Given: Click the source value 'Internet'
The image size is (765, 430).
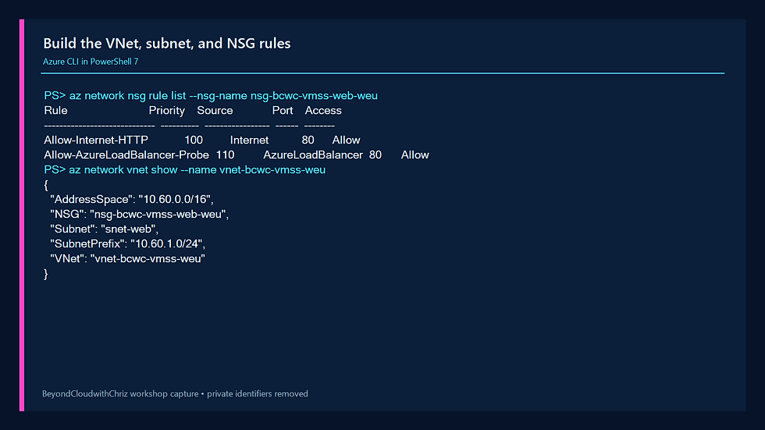Looking at the screenshot, I should pos(249,140).
